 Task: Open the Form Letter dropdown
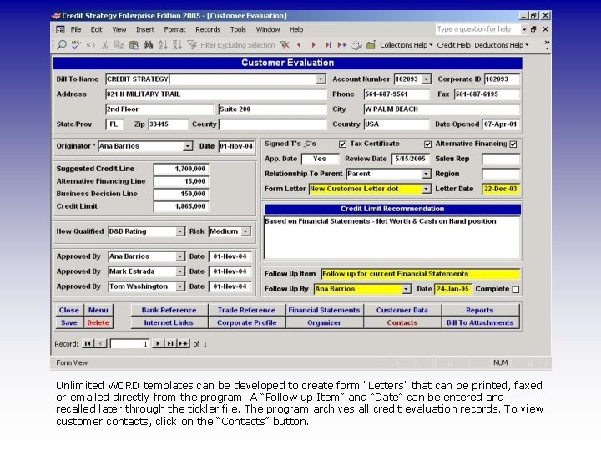coord(426,189)
